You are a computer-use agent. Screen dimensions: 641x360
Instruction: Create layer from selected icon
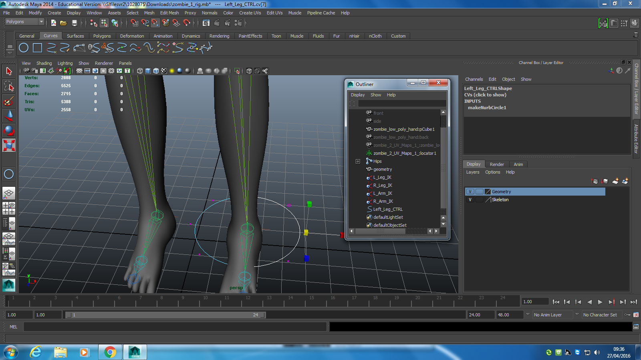625,181
